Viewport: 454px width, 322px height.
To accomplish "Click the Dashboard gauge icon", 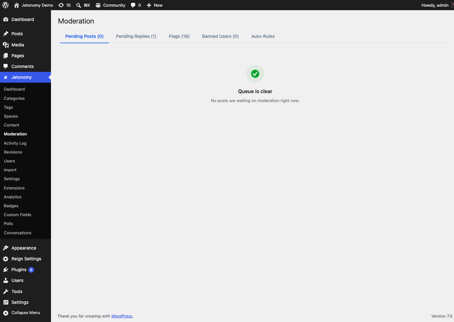I will click(x=6, y=19).
